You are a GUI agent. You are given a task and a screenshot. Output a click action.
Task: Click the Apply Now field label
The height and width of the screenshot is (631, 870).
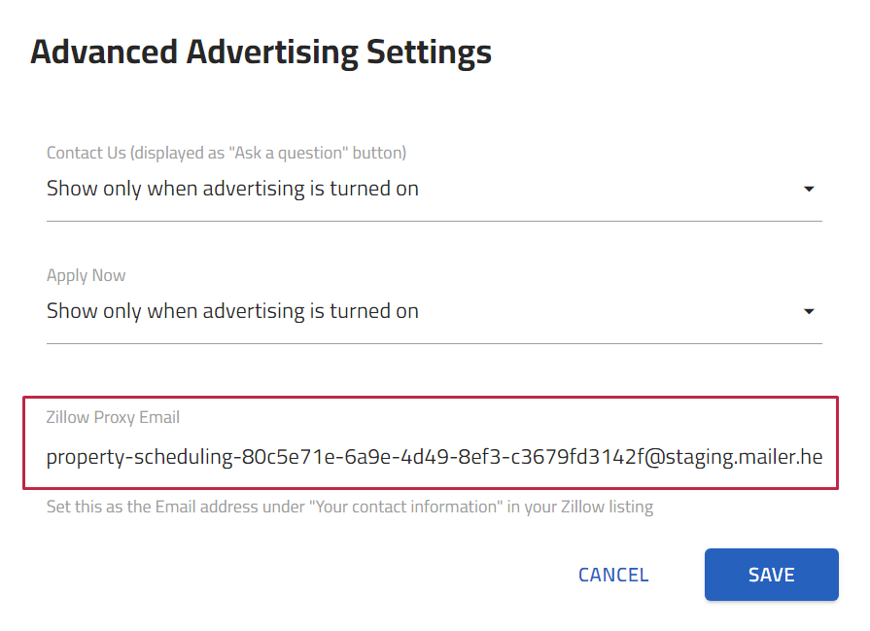pyautogui.click(x=87, y=275)
